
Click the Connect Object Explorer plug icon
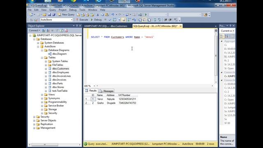pyautogui.click(x=44, y=30)
